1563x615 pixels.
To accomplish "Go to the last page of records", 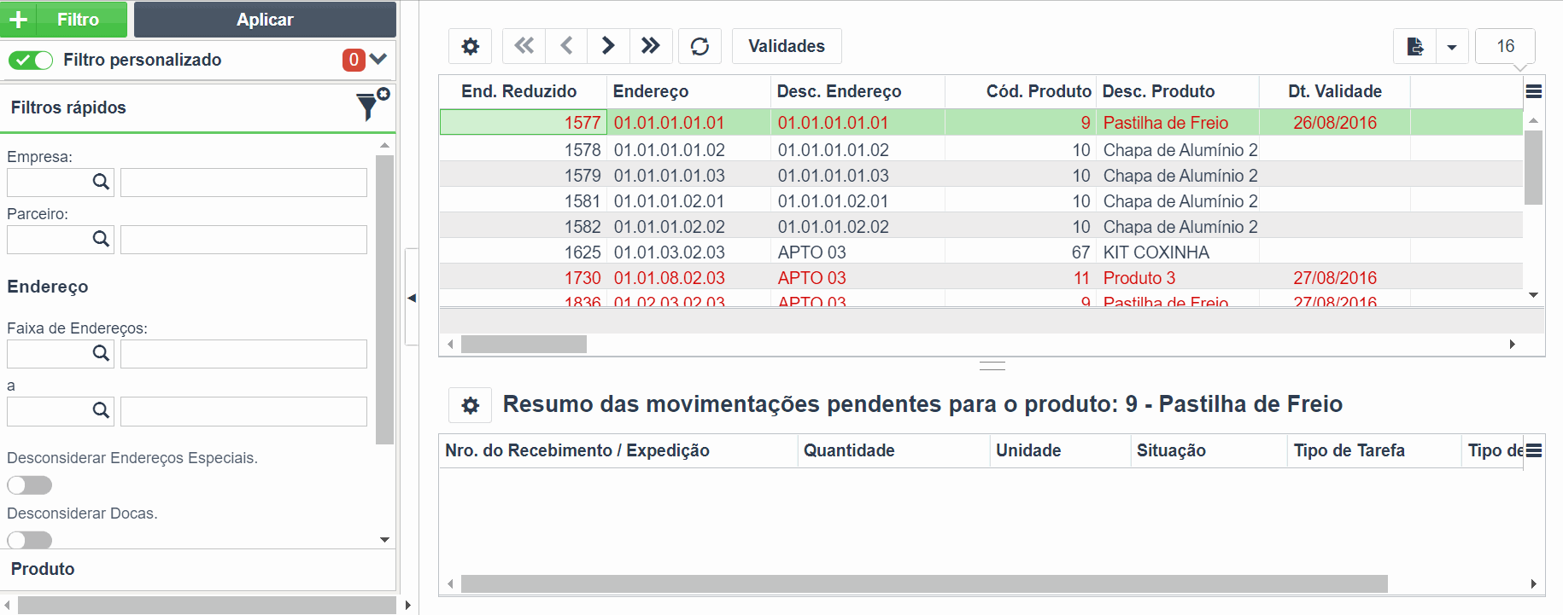I will pyautogui.click(x=651, y=46).
